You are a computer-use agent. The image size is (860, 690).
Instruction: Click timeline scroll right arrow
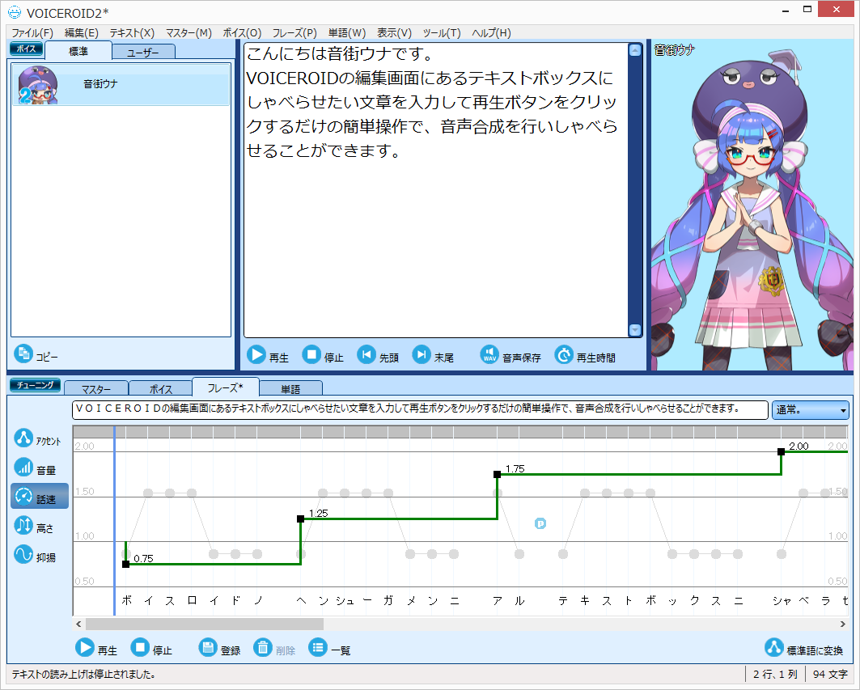click(x=842, y=624)
